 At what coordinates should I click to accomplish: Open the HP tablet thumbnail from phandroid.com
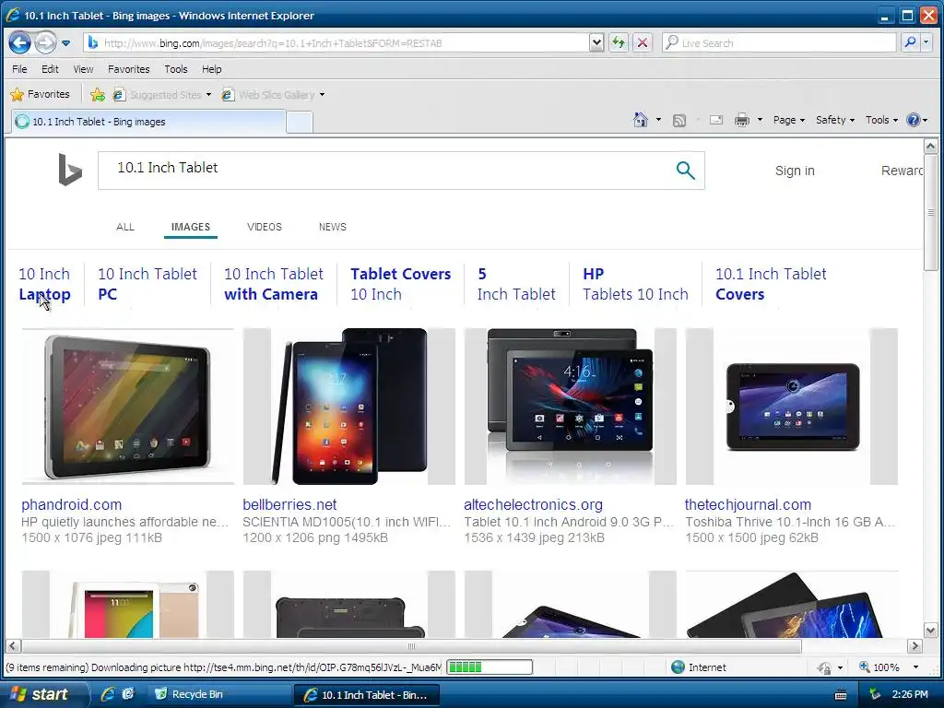[x=127, y=407]
